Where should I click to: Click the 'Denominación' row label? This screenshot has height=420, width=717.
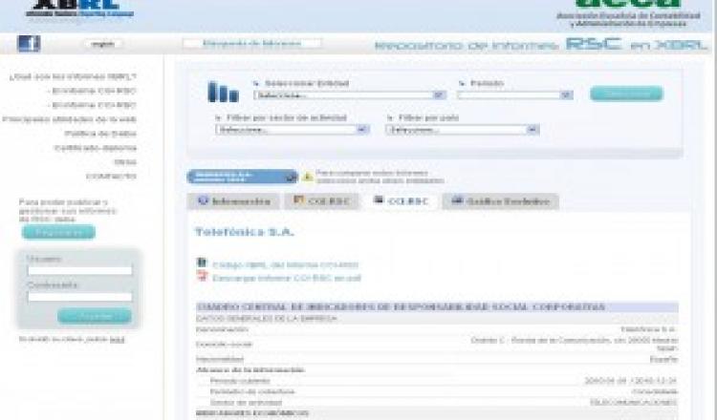click(222, 329)
